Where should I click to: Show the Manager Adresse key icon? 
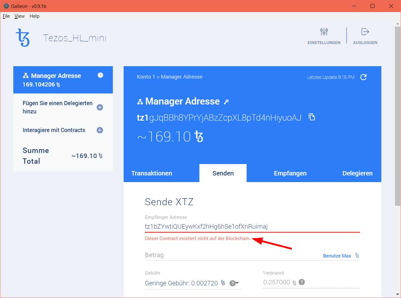coord(226,102)
